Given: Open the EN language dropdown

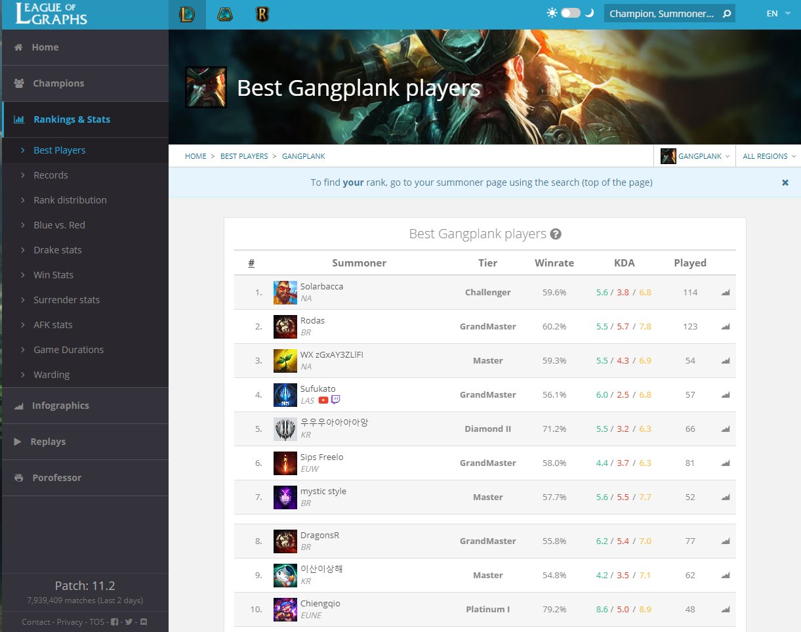Looking at the screenshot, I should pos(778,14).
